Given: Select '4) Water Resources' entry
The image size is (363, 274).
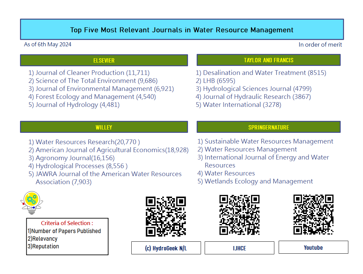Looking at the screenshot, I should pyautogui.click(x=226, y=173).
